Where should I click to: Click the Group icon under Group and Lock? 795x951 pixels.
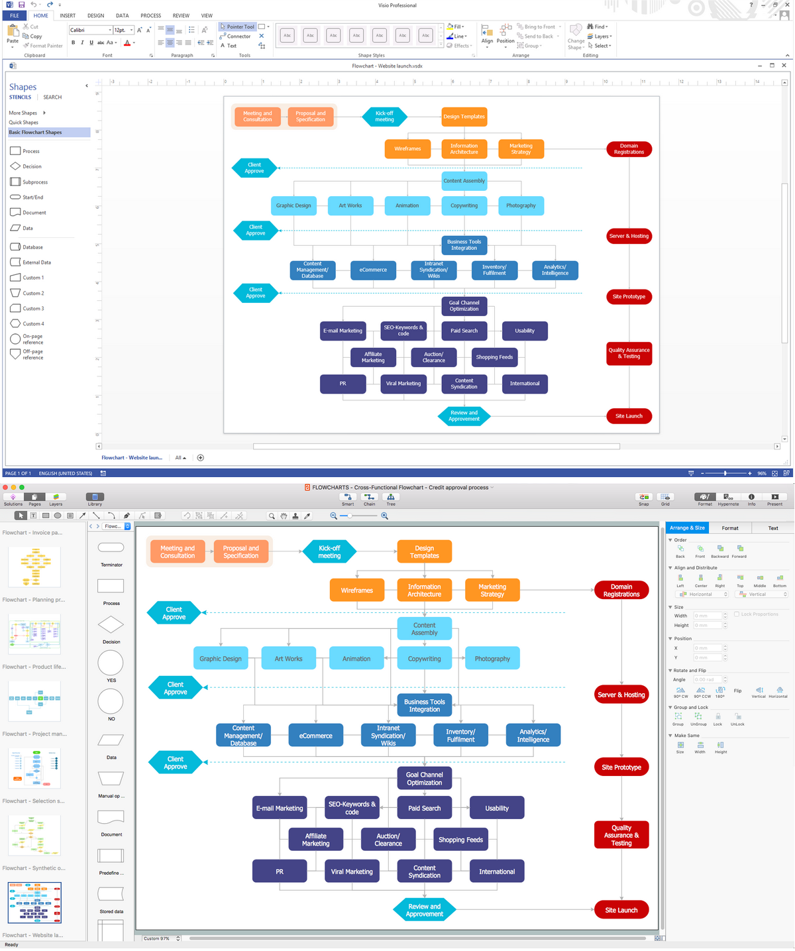678,718
